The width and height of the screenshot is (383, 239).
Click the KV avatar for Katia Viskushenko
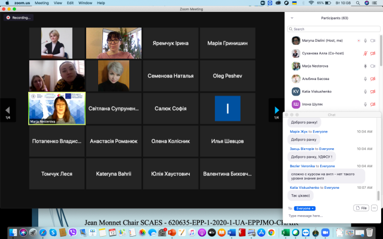coord(296,91)
